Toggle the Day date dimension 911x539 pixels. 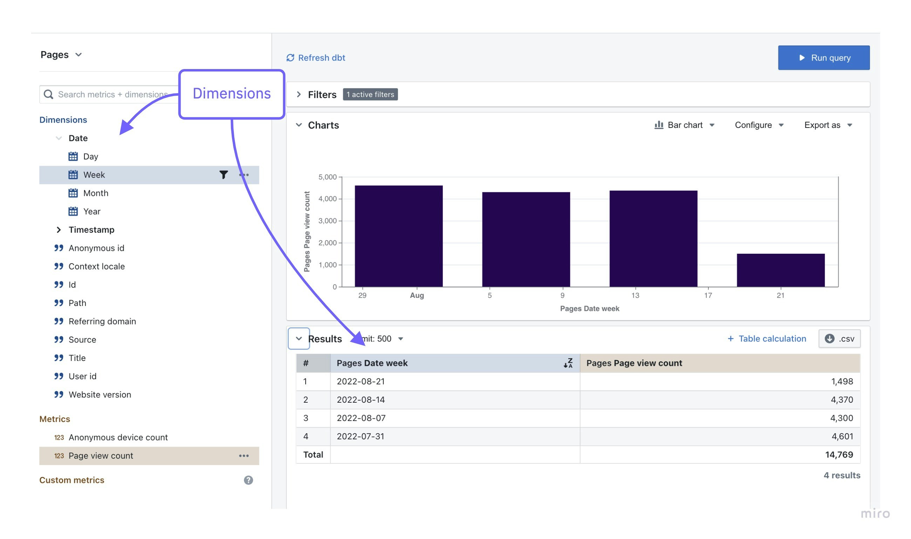point(90,157)
